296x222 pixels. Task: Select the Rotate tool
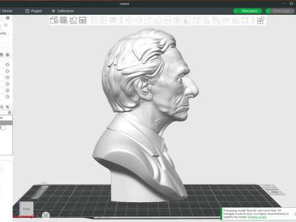[x=139, y=20]
